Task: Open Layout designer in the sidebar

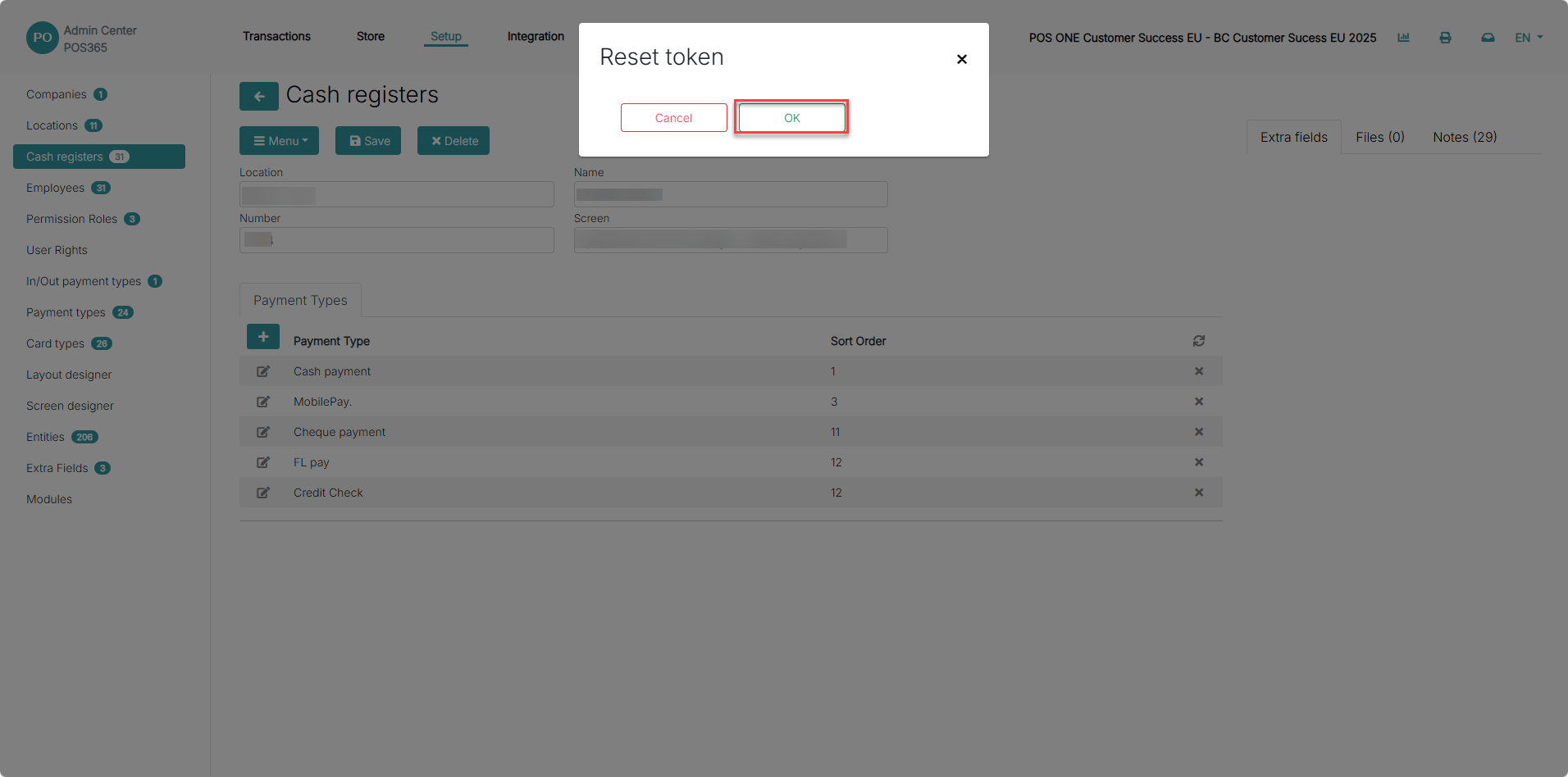Action: 69,375
